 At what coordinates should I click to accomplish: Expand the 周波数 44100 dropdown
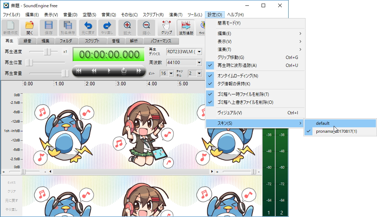coord(184,62)
